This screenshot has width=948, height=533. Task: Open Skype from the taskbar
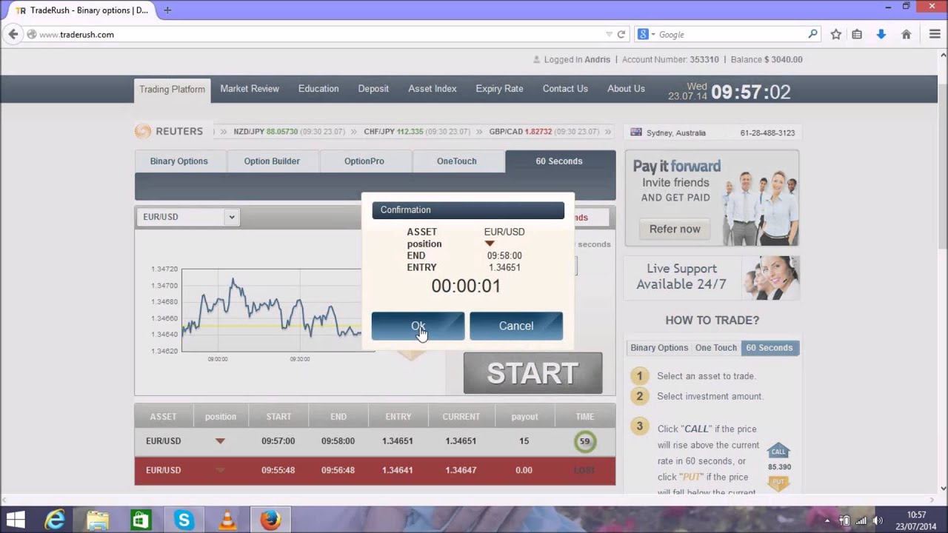pyautogui.click(x=184, y=520)
